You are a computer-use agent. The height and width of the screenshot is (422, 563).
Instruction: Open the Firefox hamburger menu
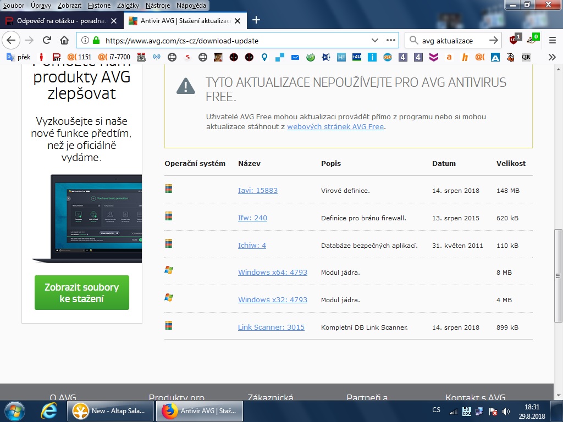[553, 40]
